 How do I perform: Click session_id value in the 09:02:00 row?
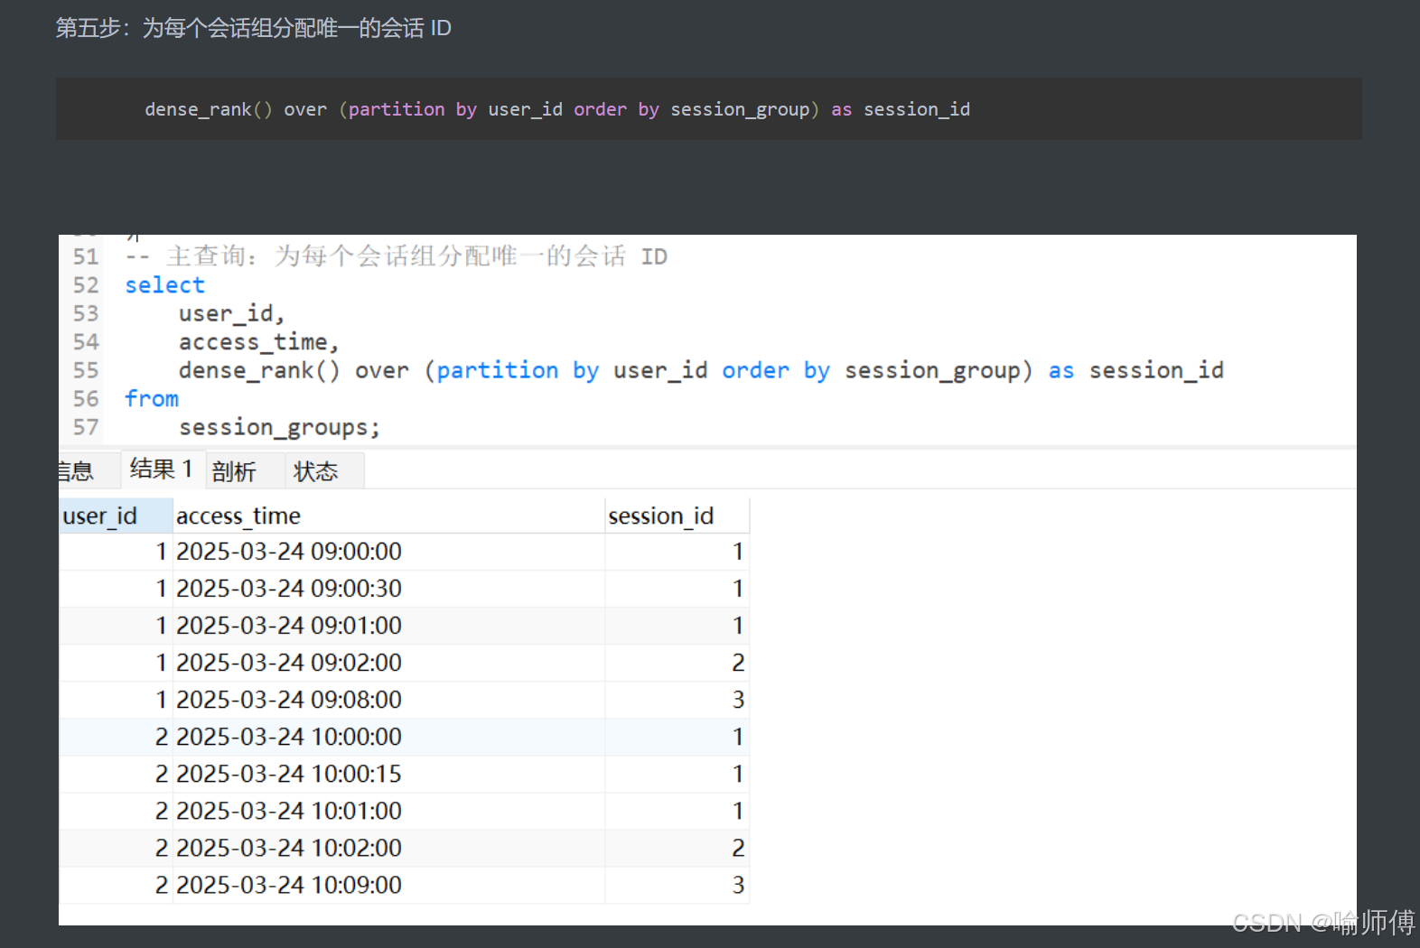pyautogui.click(x=677, y=663)
